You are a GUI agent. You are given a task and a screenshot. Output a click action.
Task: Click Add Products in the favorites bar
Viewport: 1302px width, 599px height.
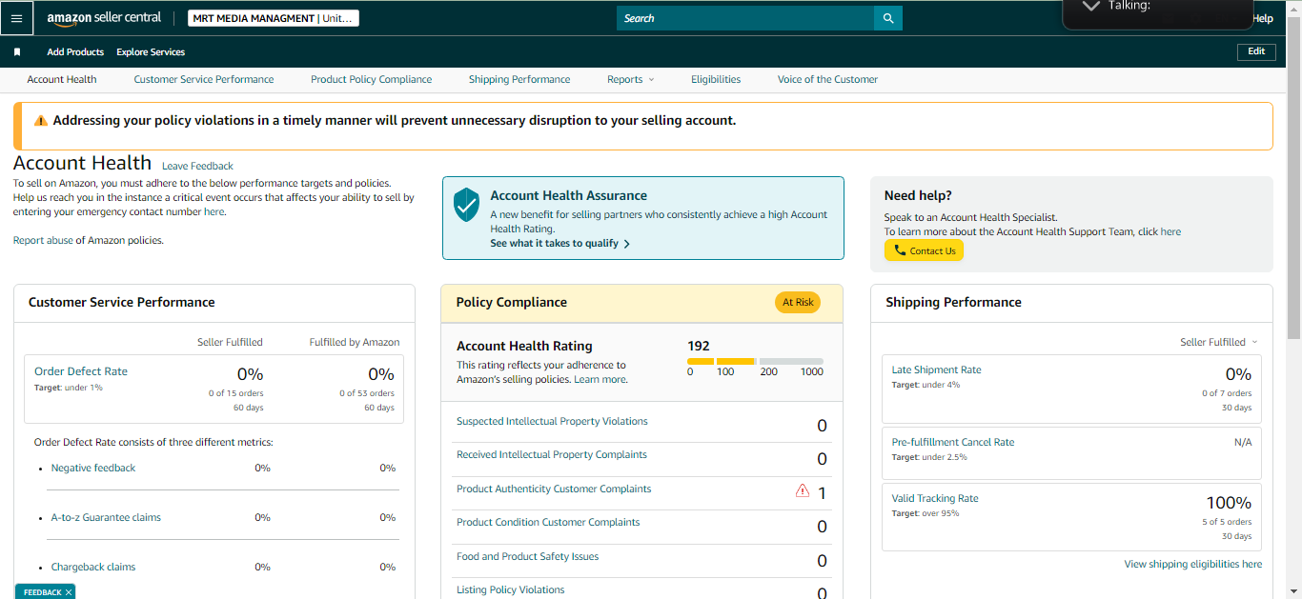coord(75,51)
